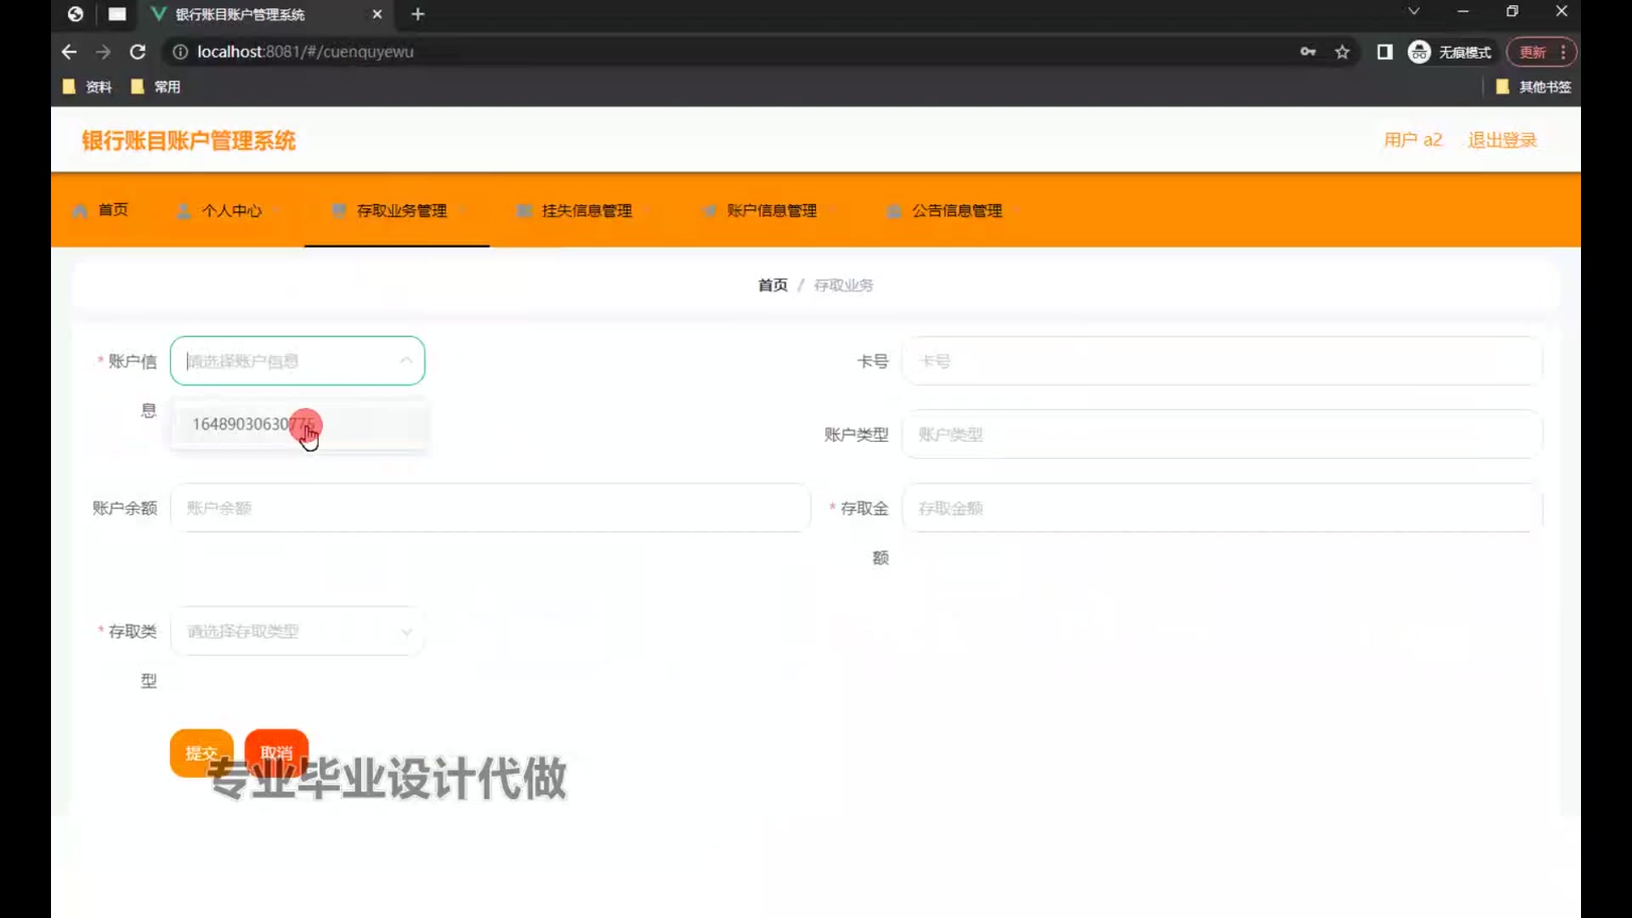Image resolution: width=1632 pixels, height=918 pixels.
Task: Open 账户信息管理 menu
Action: [x=771, y=211]
